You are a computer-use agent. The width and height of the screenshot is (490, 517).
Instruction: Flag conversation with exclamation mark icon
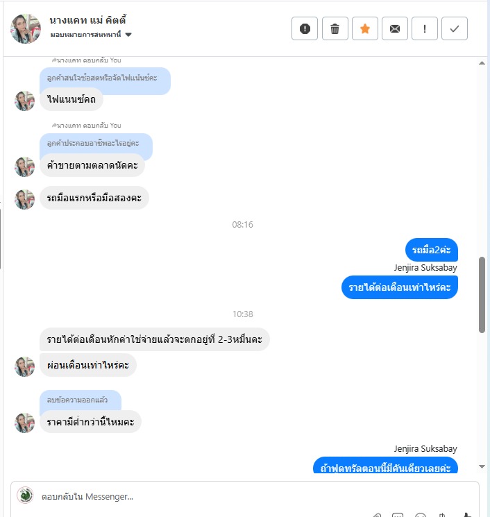424,28
